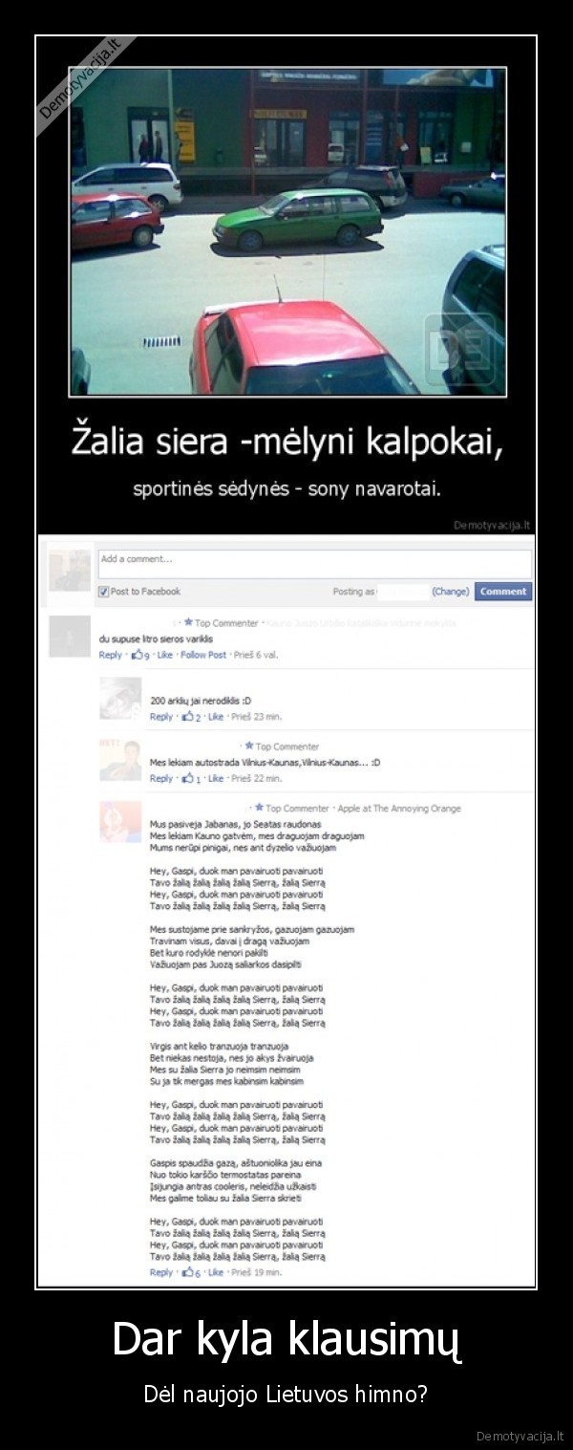Click the DE logo watermark on the photo

click(460, 351)
